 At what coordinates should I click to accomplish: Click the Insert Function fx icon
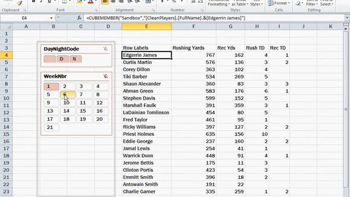coord(79,18)
